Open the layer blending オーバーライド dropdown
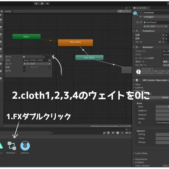This screenshot has height=169, width=169. [x=37, y=64]
